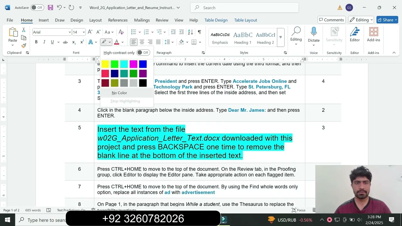Toggle Italic formatting
The height and width of the screenshot is (226, 402).
(44, 42)
